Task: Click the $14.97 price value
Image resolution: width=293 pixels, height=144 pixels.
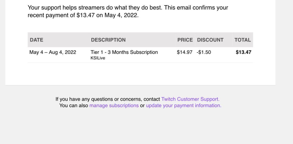Action: click(x=185, y=52)
